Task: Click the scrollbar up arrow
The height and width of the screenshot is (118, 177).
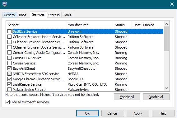Action: pos(166,24)
